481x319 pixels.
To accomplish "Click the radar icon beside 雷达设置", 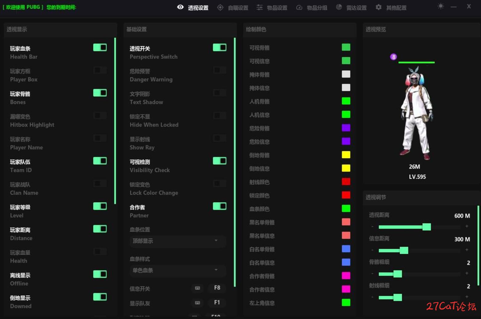I will point(339,7).
